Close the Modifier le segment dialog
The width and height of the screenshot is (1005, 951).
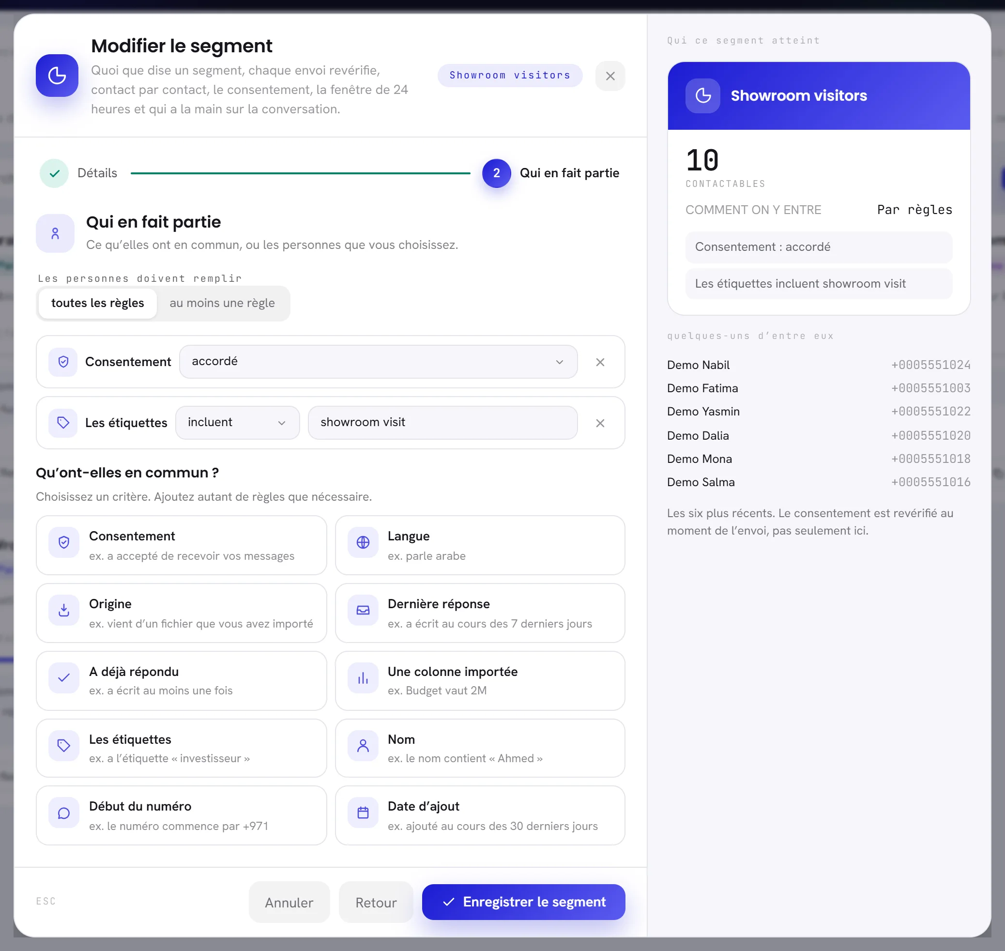(609, 76)
